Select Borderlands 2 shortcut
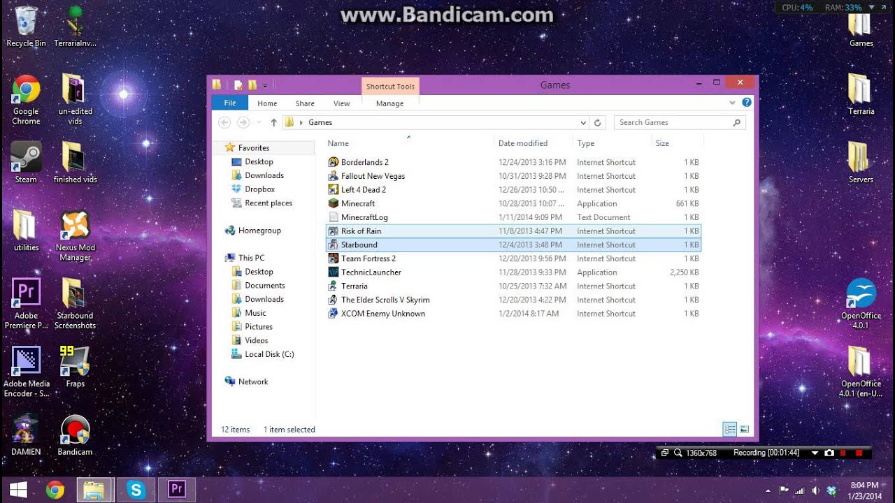 click(513, 162)
